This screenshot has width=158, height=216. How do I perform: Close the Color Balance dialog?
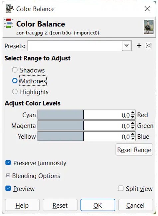147,9
